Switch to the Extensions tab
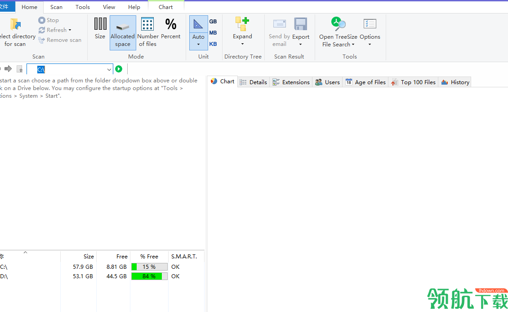This screenshot has height=312, width=508. [x=291, y=82]
